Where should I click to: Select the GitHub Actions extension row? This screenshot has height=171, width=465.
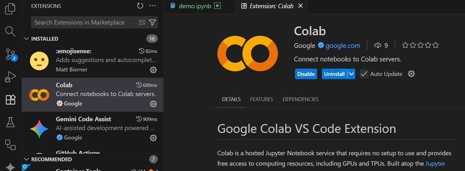(x=92, y=150)
